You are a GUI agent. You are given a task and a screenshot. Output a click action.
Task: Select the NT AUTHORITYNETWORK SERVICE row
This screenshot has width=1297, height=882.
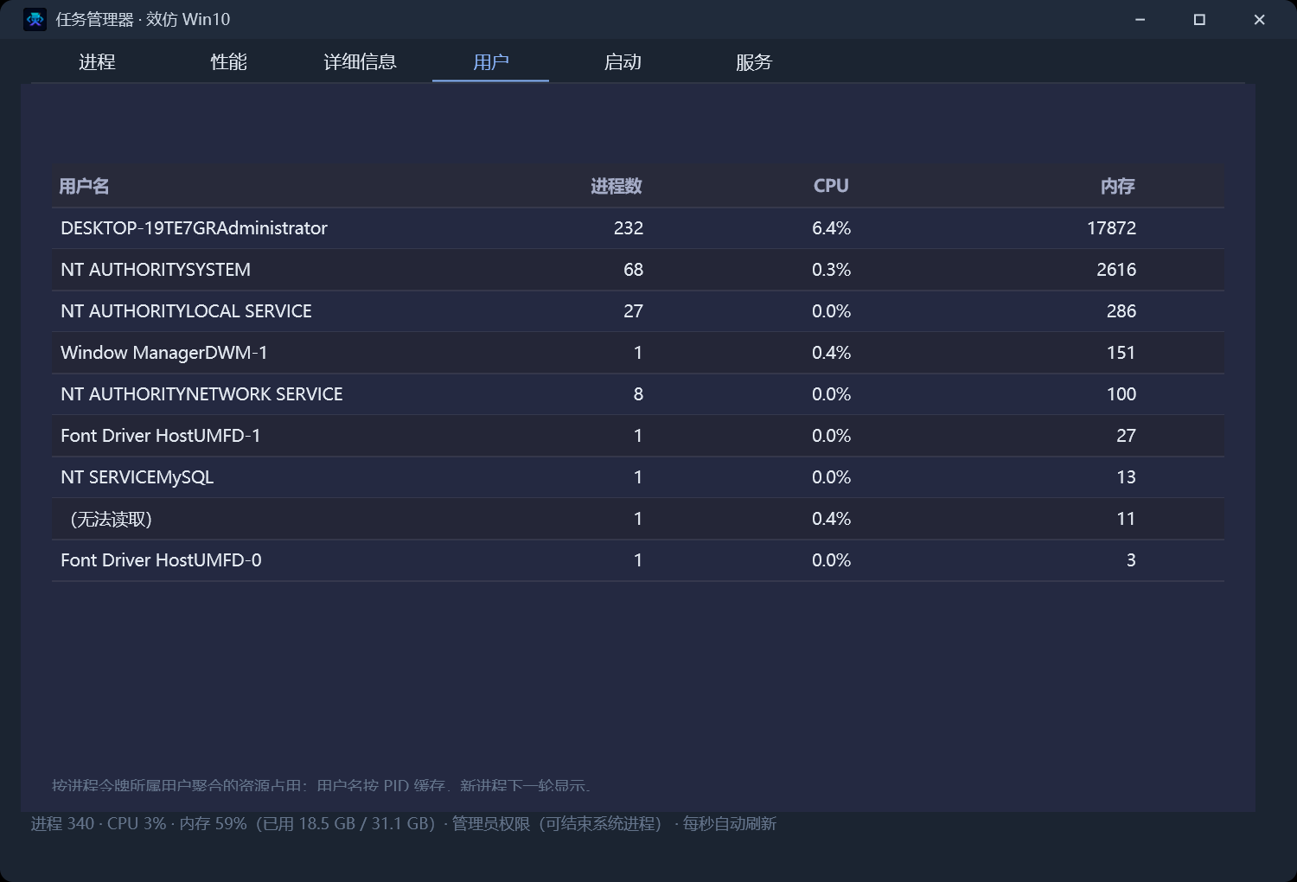click(x=638, y=394)
